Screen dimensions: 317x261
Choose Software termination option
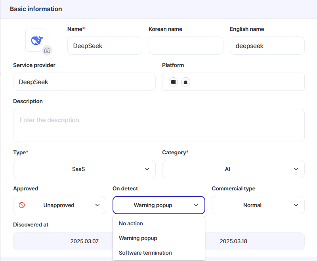click(159, 253)
